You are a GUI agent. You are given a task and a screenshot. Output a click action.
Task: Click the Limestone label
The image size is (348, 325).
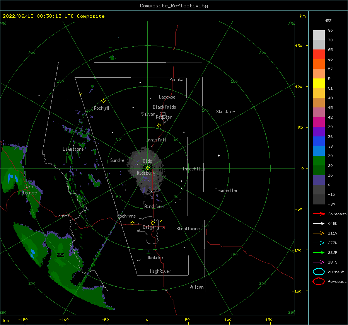[x=73, y=149]
